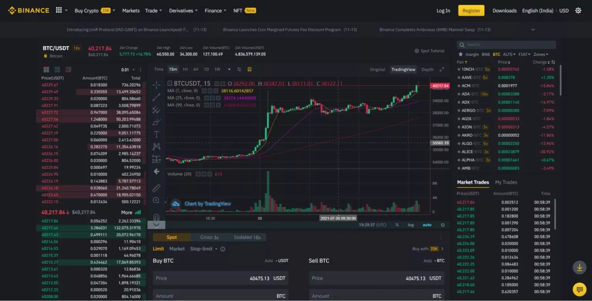Open the 0.01 price precision dropdown
Image resolution: width=592 pixels, height=301 pixels.
(x=128, y=70)
